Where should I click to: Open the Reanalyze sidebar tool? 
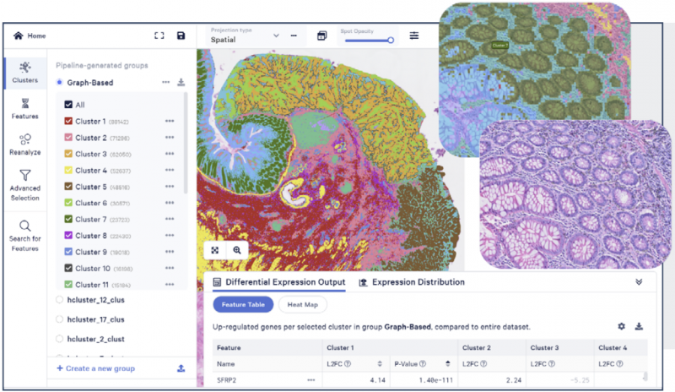(x=24, y=145)
